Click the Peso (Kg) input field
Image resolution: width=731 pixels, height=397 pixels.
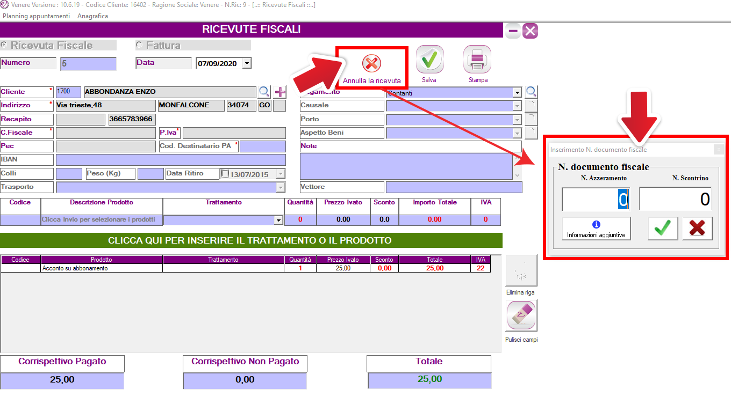tap(150, 174)
